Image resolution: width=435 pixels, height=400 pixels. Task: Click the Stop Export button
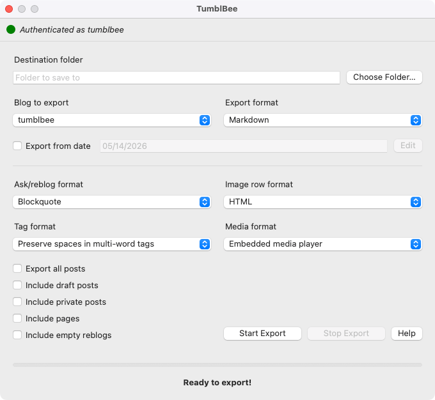pos(346,333)
